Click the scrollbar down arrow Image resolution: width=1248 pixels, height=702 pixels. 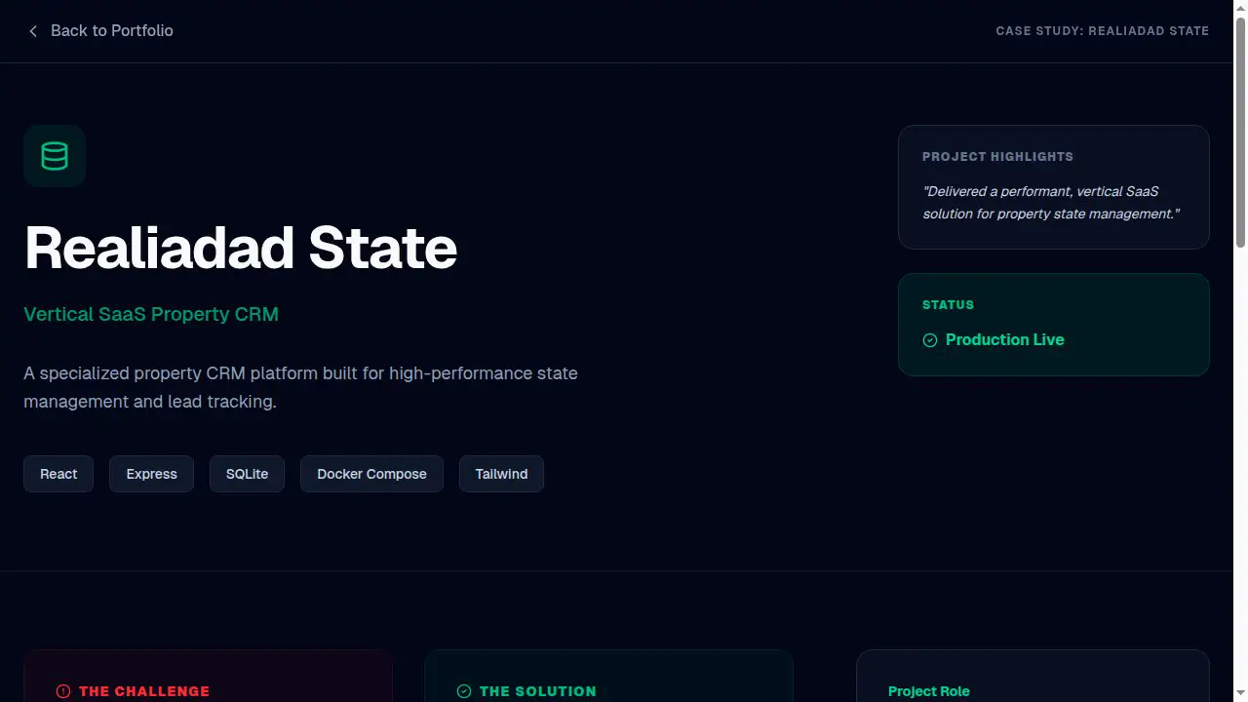(1240, 694)
